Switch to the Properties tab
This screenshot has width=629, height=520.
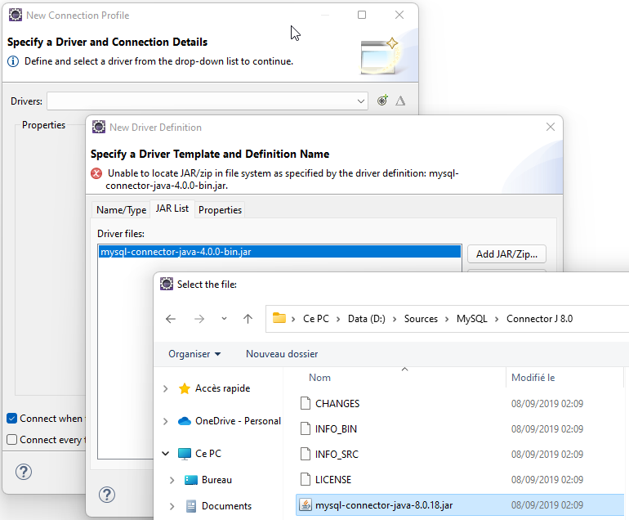[220, 210]
